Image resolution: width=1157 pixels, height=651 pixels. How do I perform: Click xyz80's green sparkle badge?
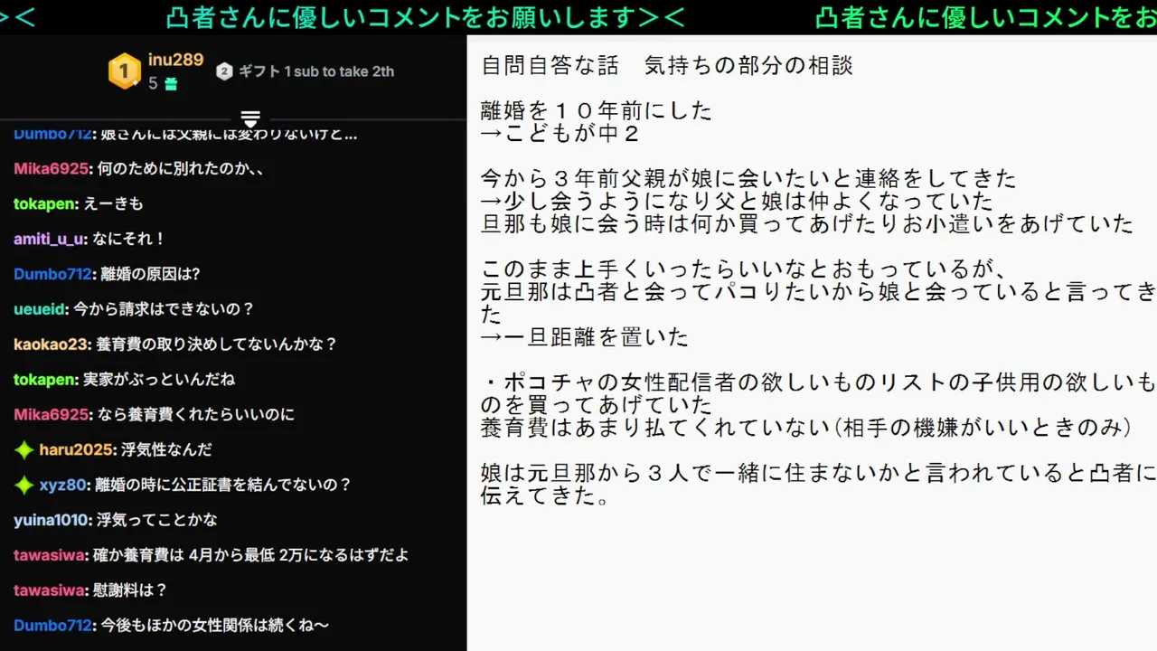pos(24,485)
